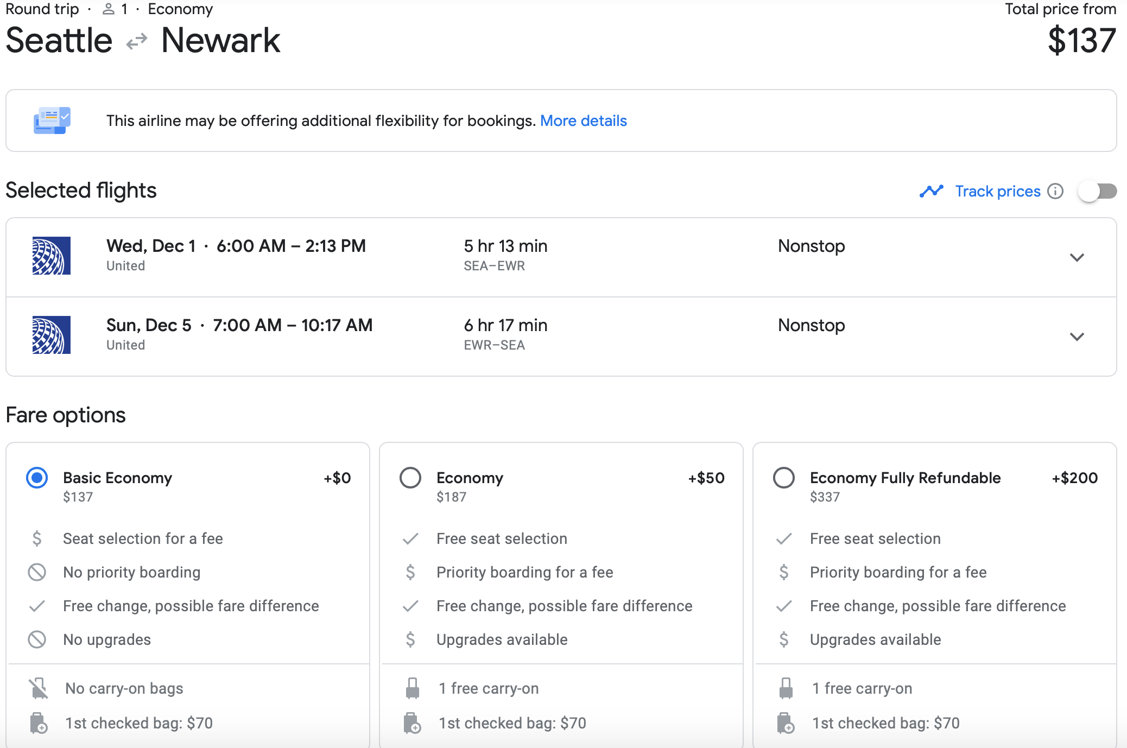Click the round trip arrows icon

(x=137, y=41)
